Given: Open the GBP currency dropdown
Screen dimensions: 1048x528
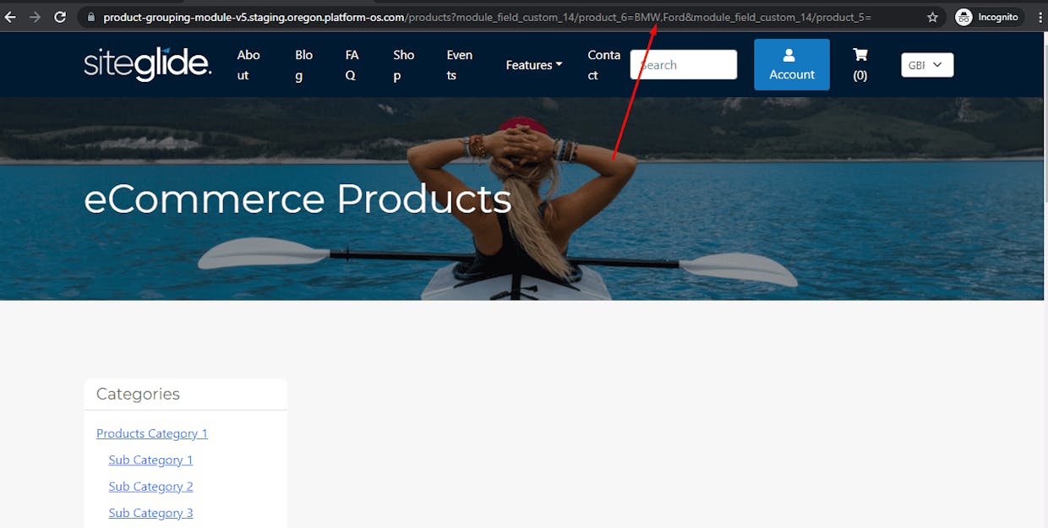Looking at the screenshot, I should click(x=927, y=65).
